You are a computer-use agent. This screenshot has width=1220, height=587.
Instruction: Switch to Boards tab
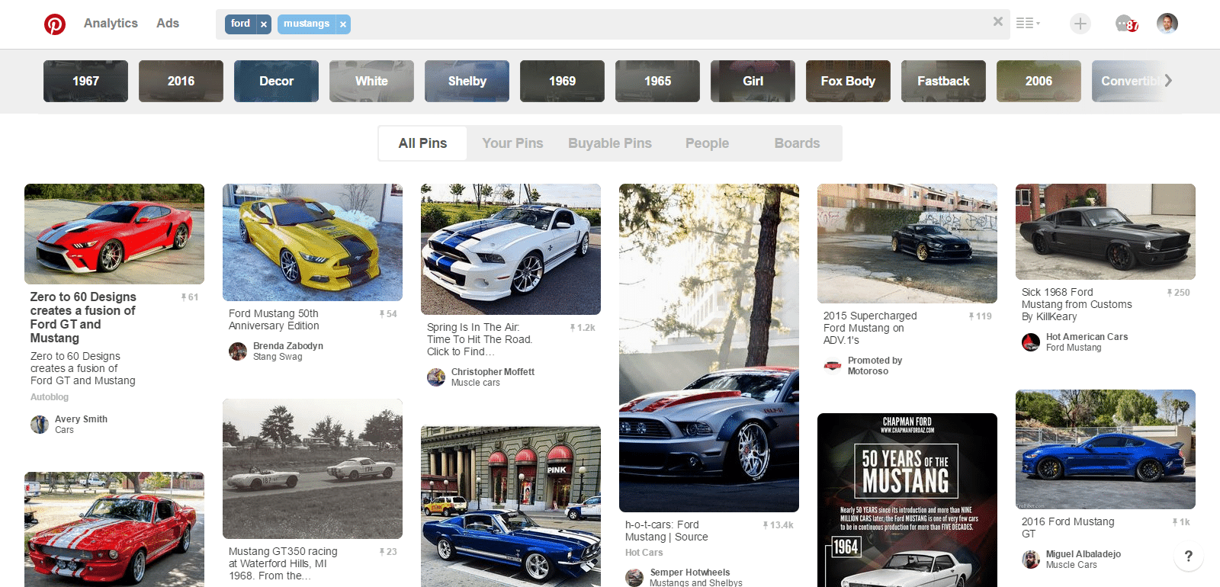click(797, 143)
